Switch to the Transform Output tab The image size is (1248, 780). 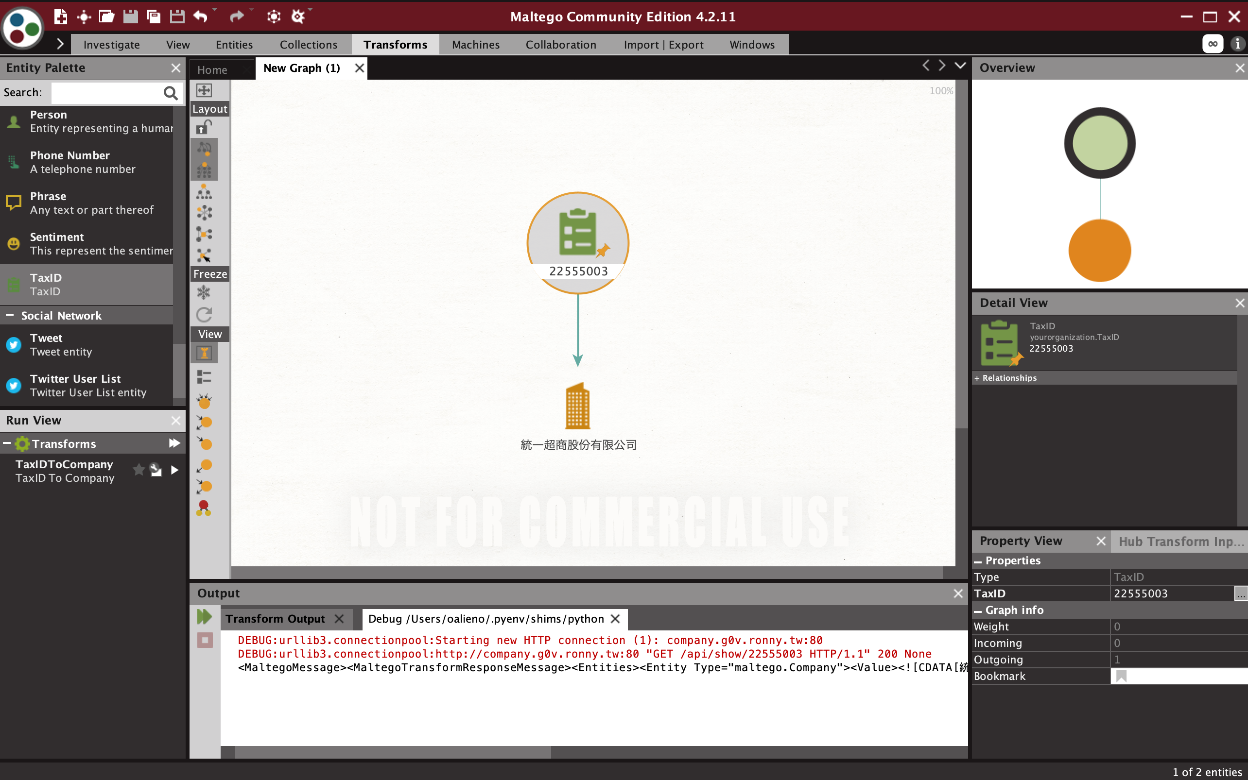pos(275,619)
